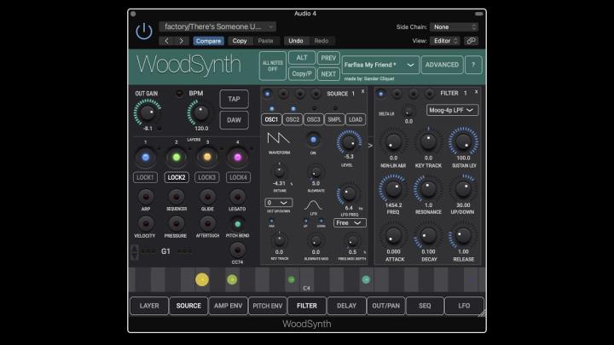Toggle the ARP button

click(x=146, y=197)
